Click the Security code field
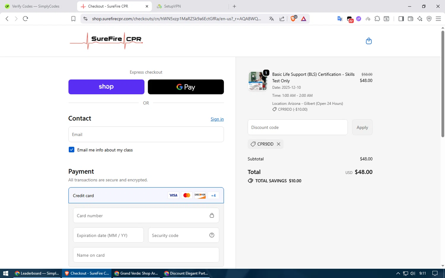The image size is (445, 278). [x=184, y=235]
